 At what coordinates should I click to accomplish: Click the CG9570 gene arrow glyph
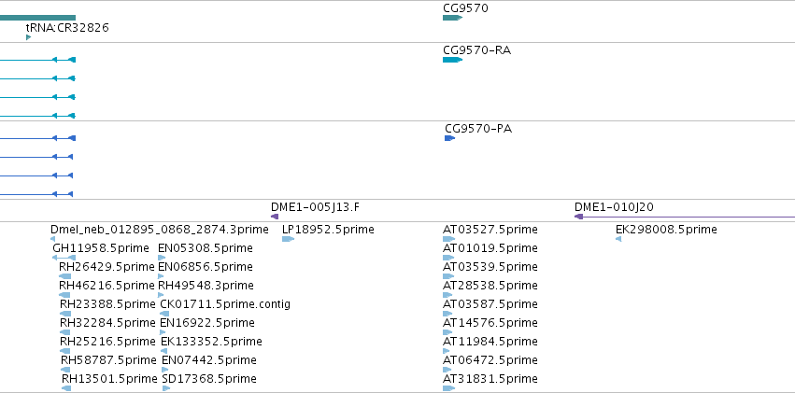click(x=452, y=18)
